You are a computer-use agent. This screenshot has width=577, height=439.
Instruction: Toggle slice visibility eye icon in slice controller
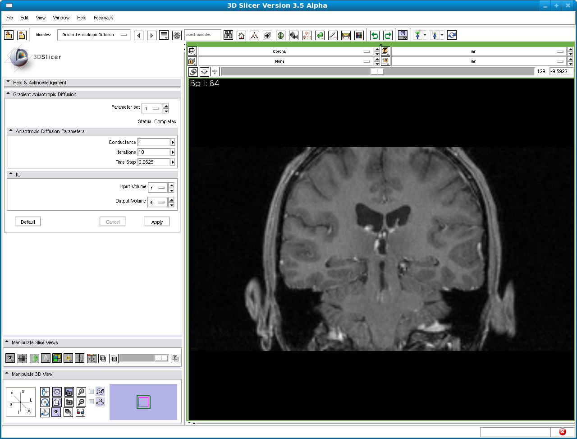[x=204, y=72]
